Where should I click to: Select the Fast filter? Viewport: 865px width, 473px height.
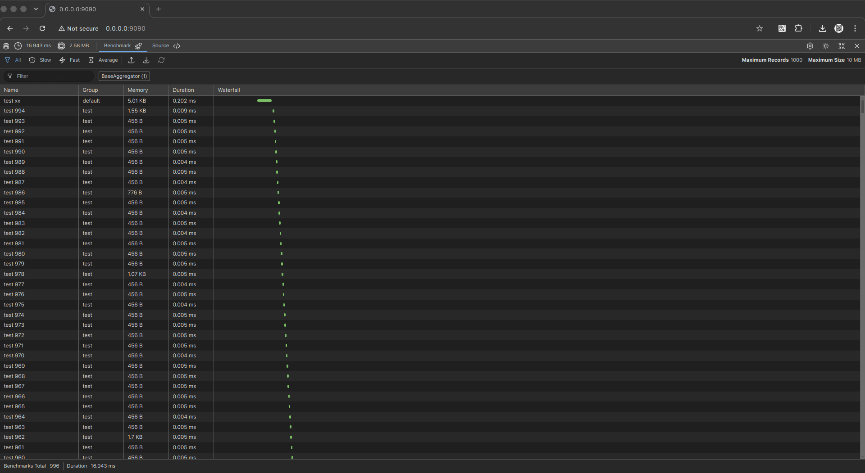click(69, 60)
